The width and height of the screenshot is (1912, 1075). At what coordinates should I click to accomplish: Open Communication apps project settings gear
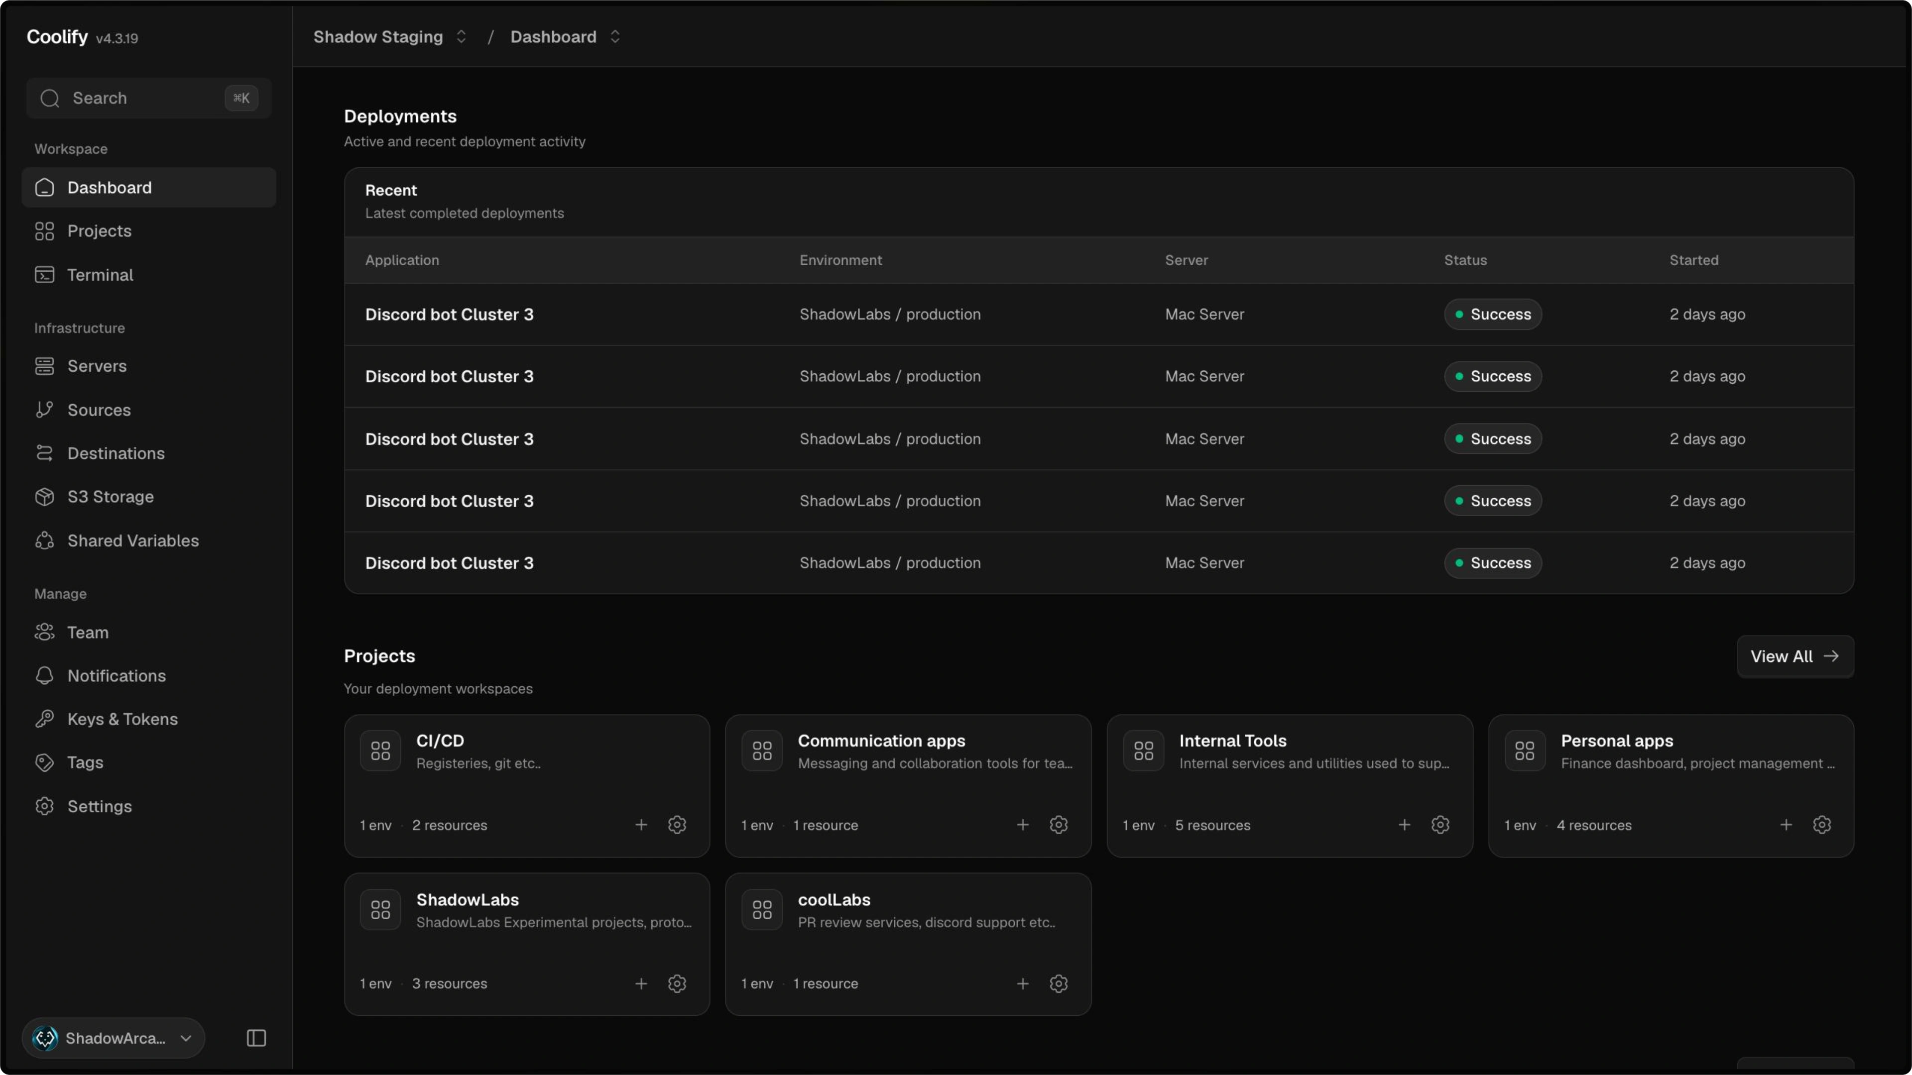point(1059,825)
